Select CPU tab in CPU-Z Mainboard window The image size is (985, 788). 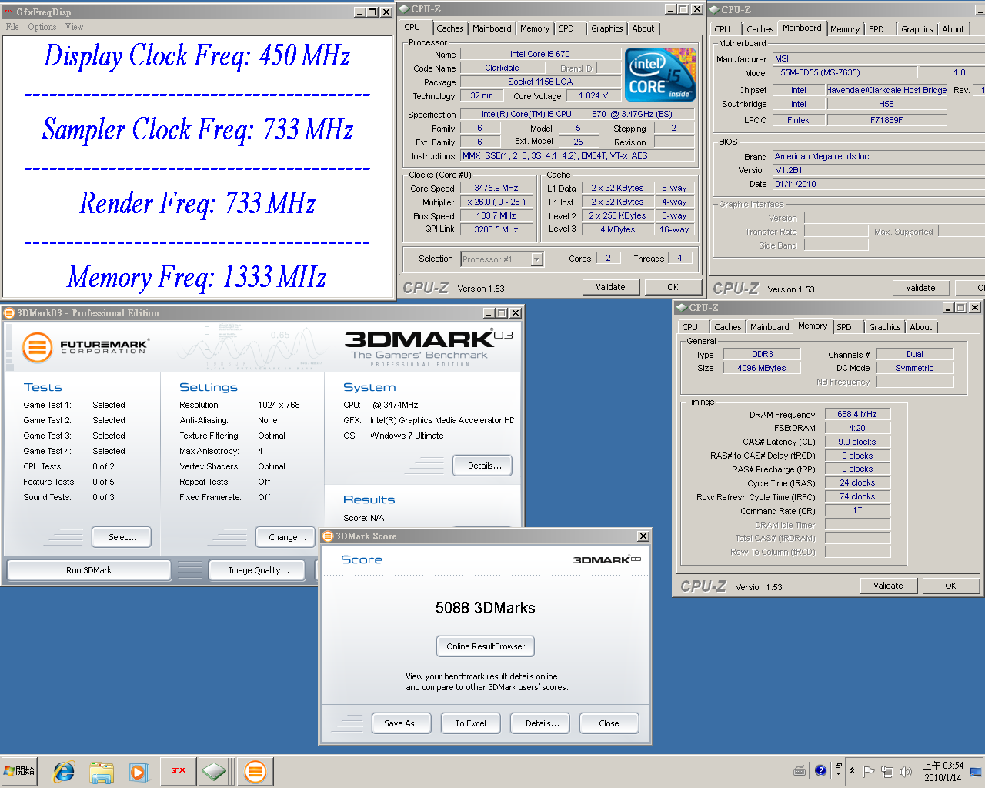point(722,29)
